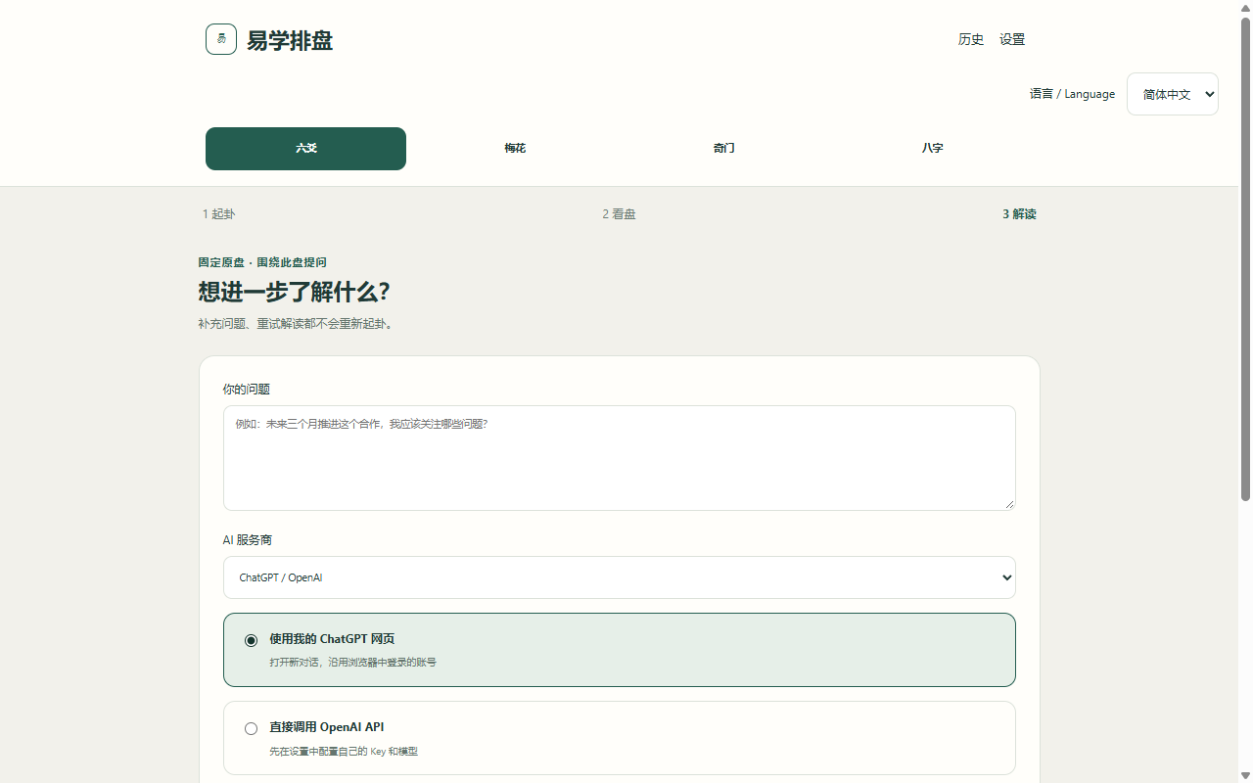Click the 易学排盘 site title

(x=290, y=40)
